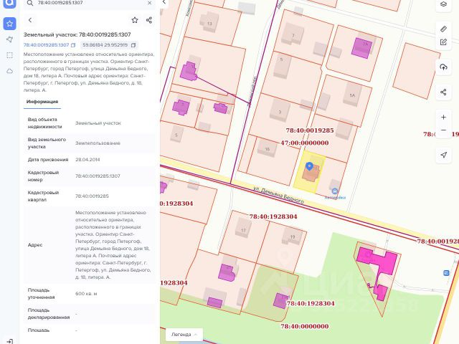Image resolution: width=459 pixels, height=344 pixels.
Task: Locate me with the navigation arrow
Action: (443, 155)
